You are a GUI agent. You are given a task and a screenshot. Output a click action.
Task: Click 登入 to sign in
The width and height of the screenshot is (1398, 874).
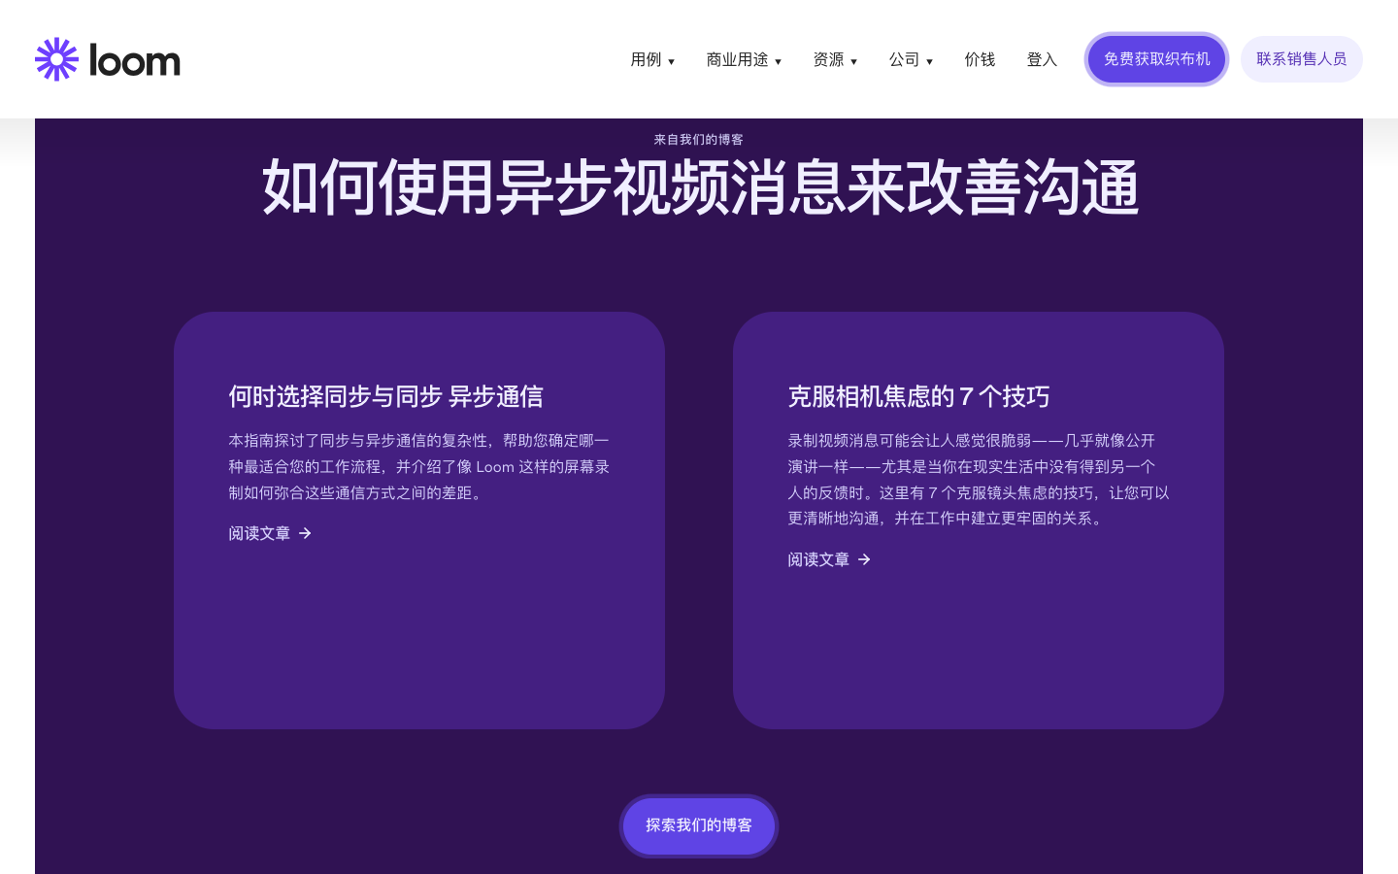tap(1042, 59)
